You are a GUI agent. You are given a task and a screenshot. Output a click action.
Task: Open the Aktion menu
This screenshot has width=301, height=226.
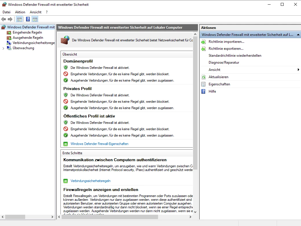point(20,12)
